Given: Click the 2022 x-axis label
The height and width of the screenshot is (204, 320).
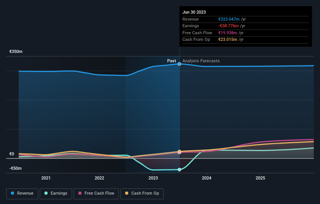Looking at the screenshot, I should tap(99, 178).
